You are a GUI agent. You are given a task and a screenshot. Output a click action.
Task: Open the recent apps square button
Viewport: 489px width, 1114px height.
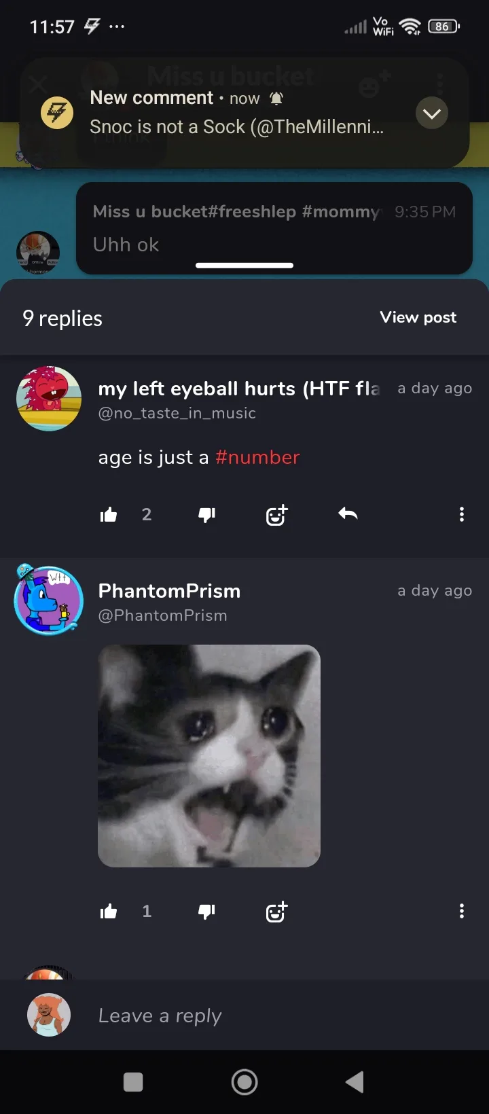click(x=133, y=1082)
